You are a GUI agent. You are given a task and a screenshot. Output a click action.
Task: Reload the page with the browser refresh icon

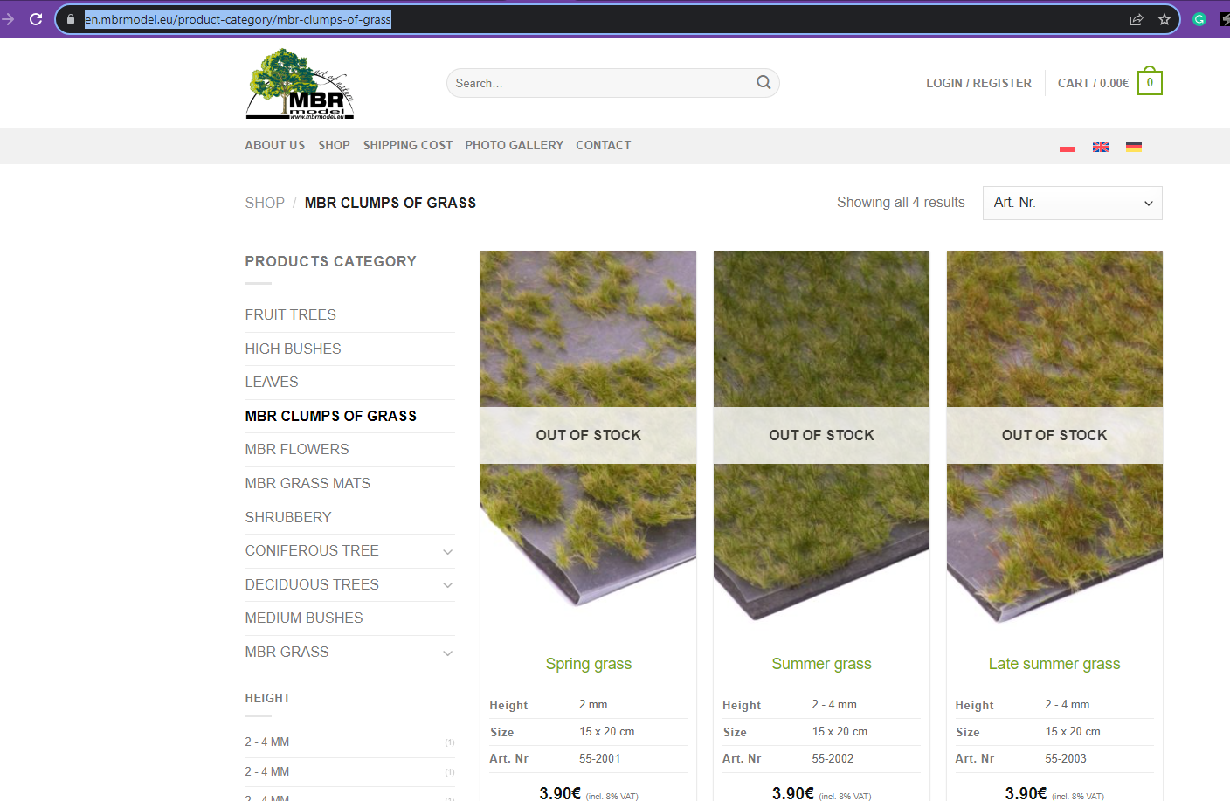point(36,19)
